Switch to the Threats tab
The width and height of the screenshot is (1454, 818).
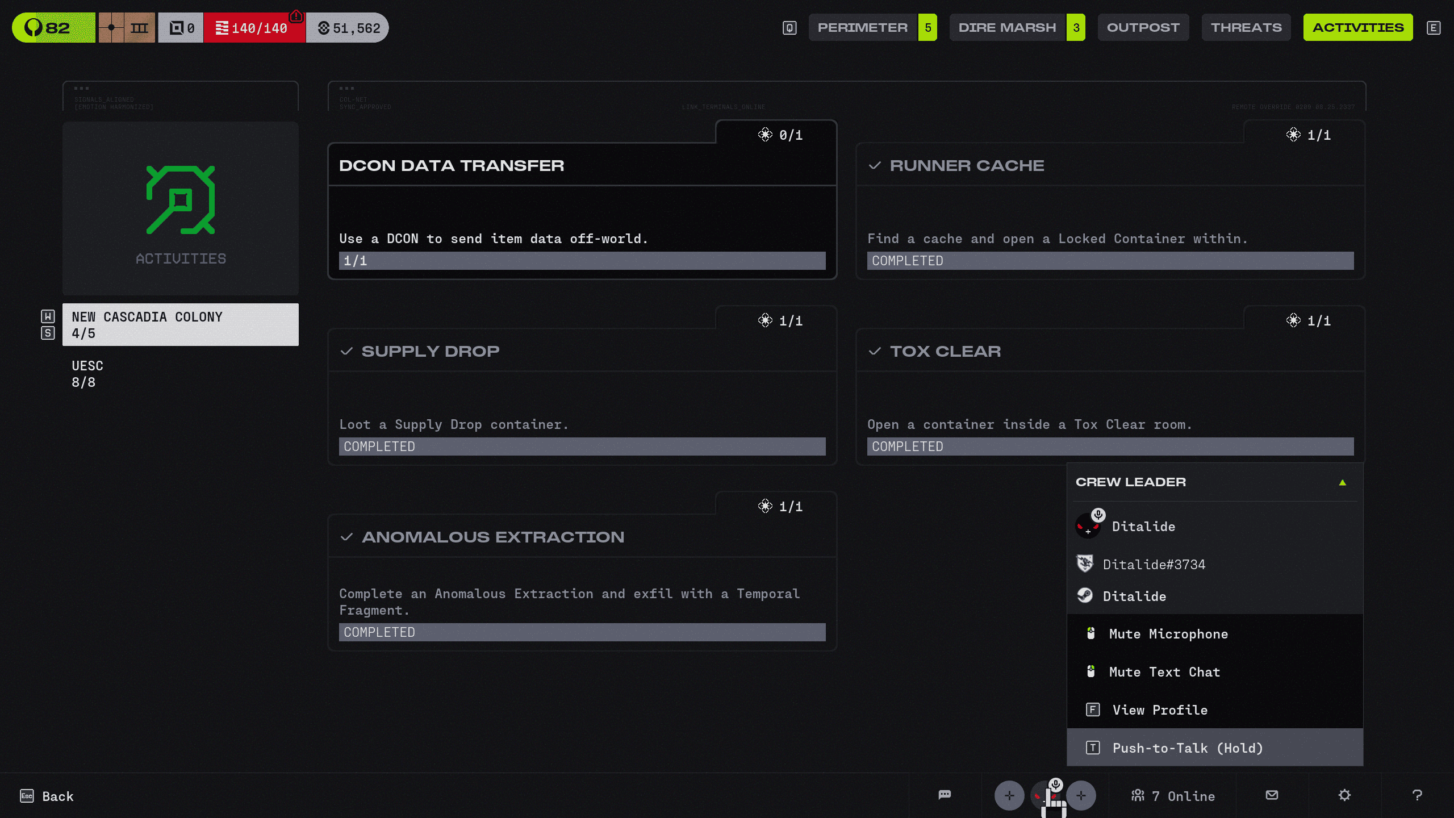pos(1246,27)
